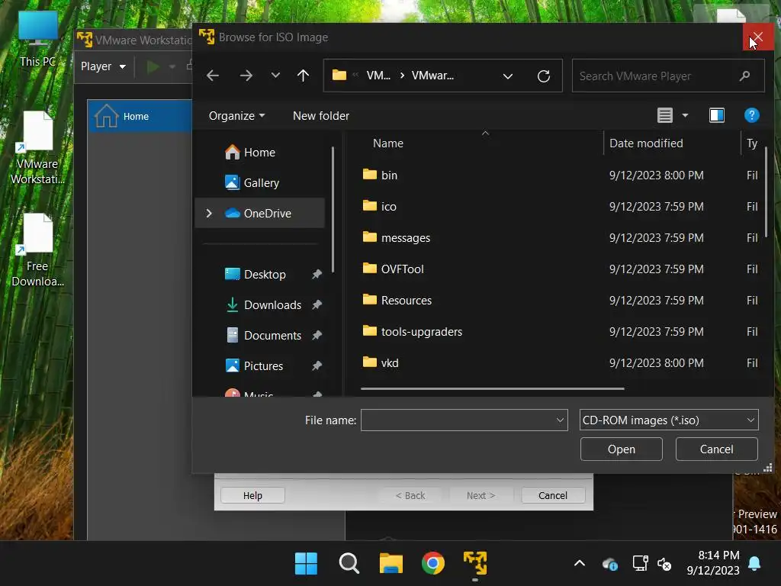Click the Search VMware Player field
This screenshot has width=781, height=586.
tap(668, 76)
